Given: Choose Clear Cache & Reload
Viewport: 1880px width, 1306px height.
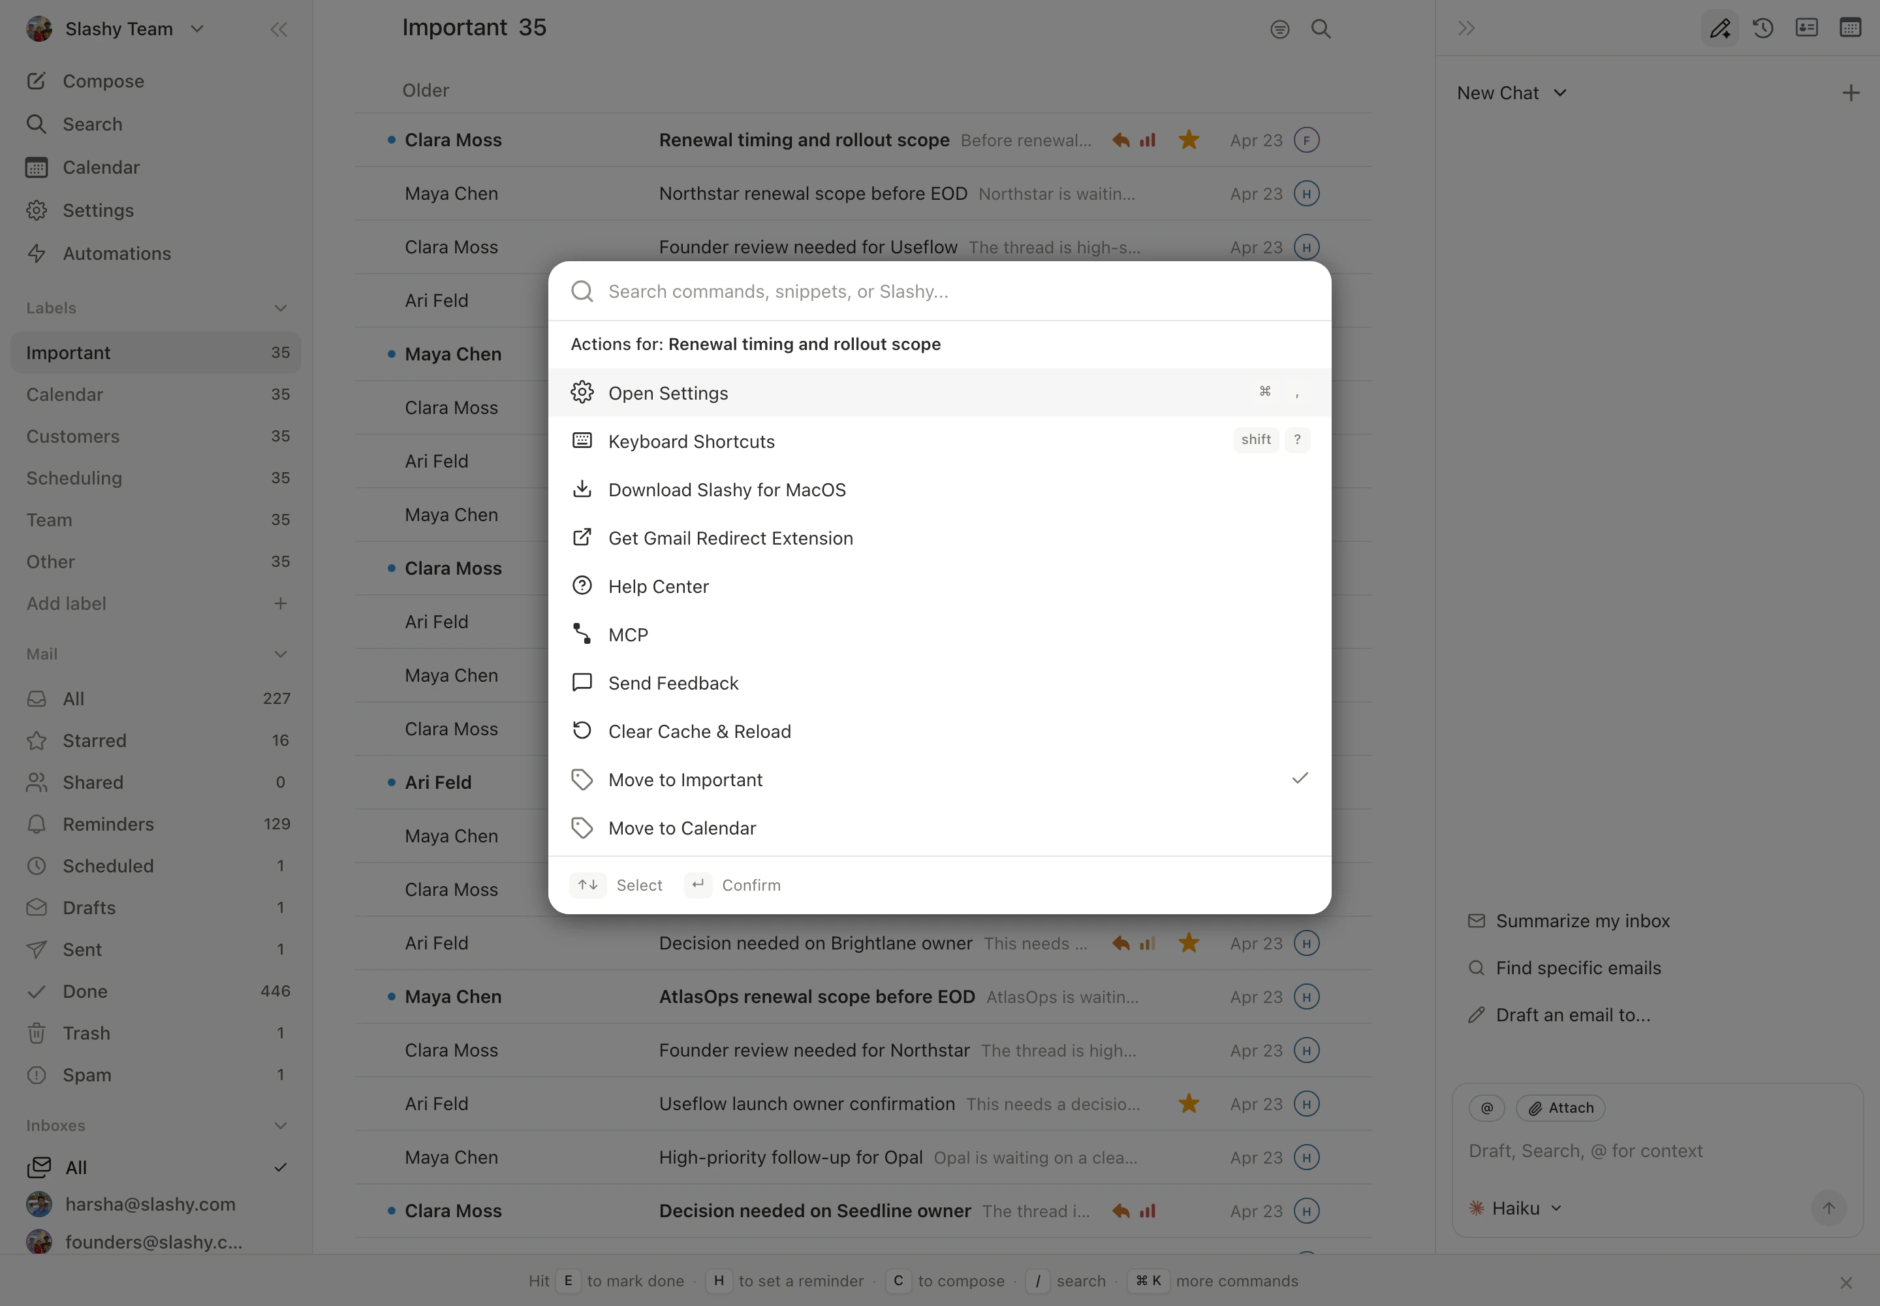Looking at the screenshot, I should [939, 731].
